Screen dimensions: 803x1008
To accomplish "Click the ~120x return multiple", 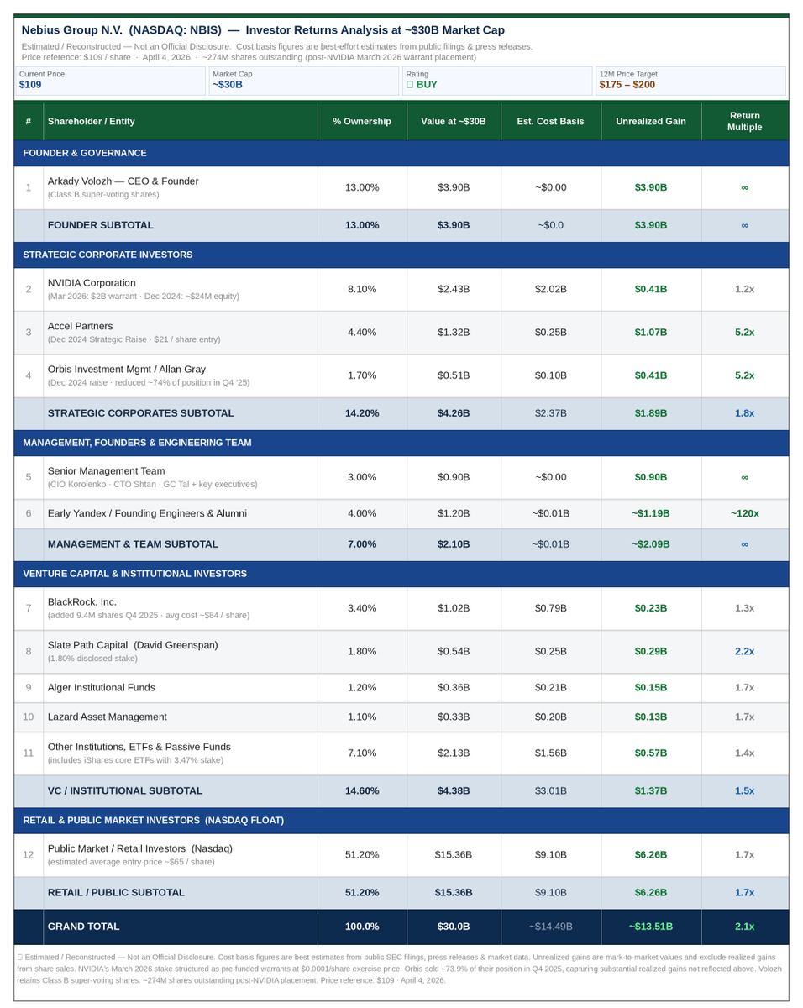I will point(745,513).
